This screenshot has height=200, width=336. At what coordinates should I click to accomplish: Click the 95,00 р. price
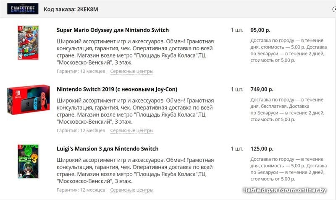260,30
